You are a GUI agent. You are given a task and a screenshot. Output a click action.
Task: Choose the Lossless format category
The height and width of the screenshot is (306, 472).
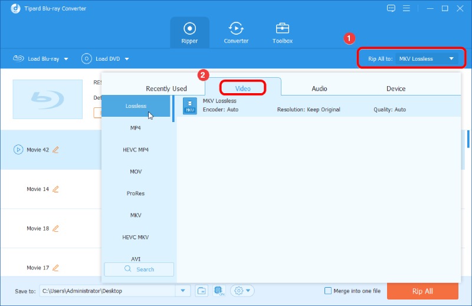click(136, 106)
